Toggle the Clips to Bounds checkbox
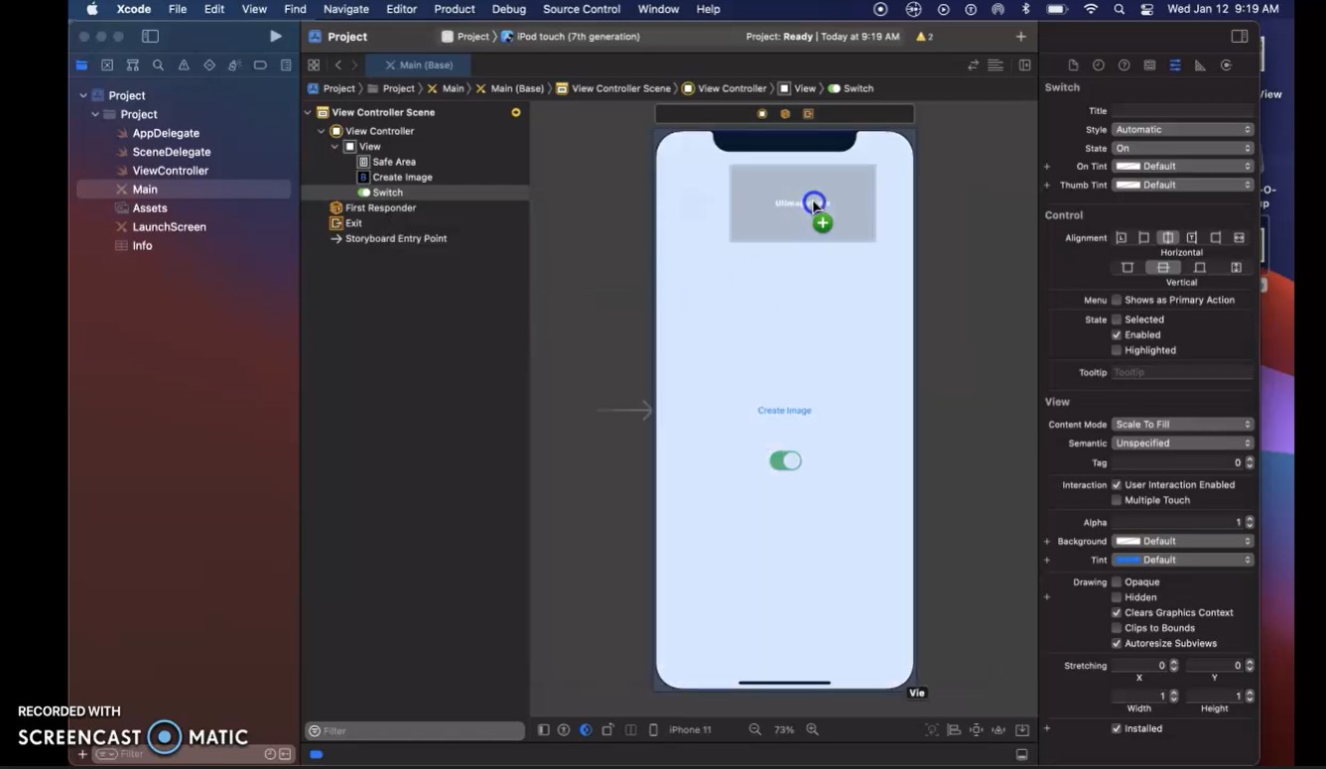Viewport: 1326px width, 769px height. pos(1117,628)
